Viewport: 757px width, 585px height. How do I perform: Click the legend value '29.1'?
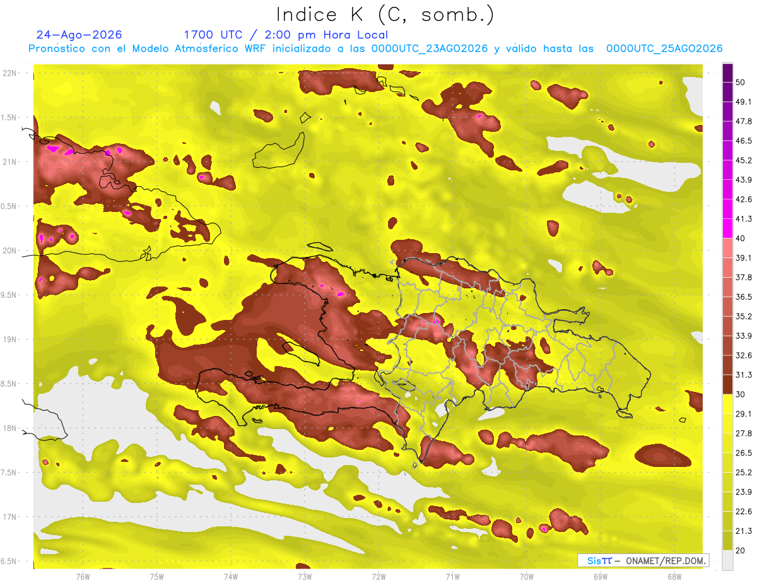point(743,414)
